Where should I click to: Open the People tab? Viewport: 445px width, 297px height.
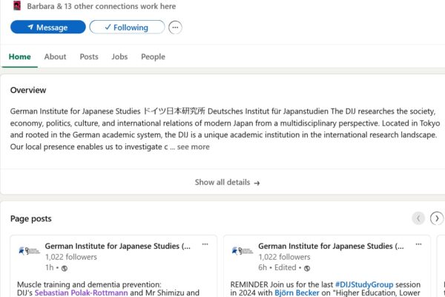click(x=153, y=56)
